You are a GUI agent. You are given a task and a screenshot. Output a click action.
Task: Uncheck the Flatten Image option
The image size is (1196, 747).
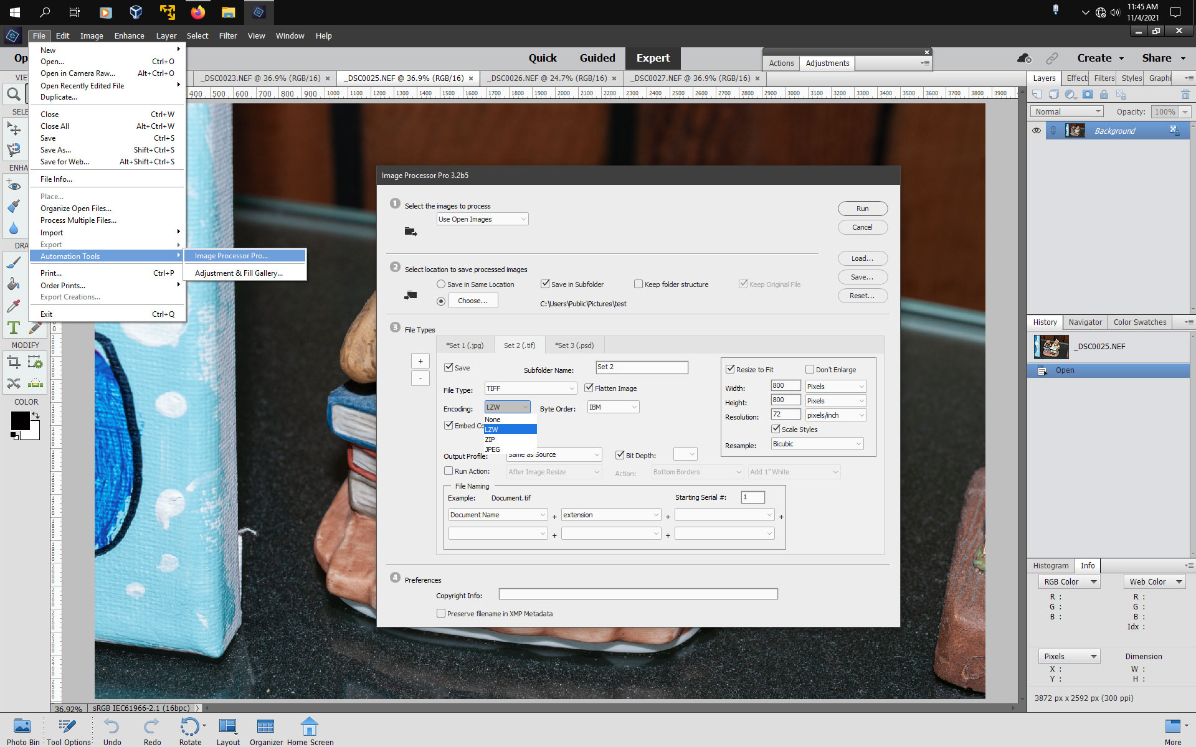point(590,388)
